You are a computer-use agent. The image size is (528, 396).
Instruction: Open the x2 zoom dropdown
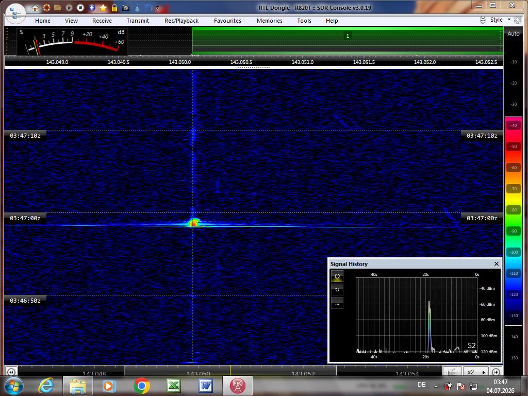pyautogui.click(x=476, y=372)
